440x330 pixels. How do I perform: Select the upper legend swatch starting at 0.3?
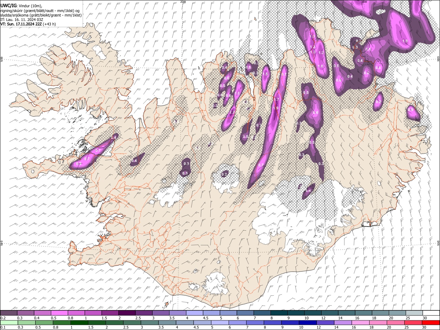pos(25,313)
